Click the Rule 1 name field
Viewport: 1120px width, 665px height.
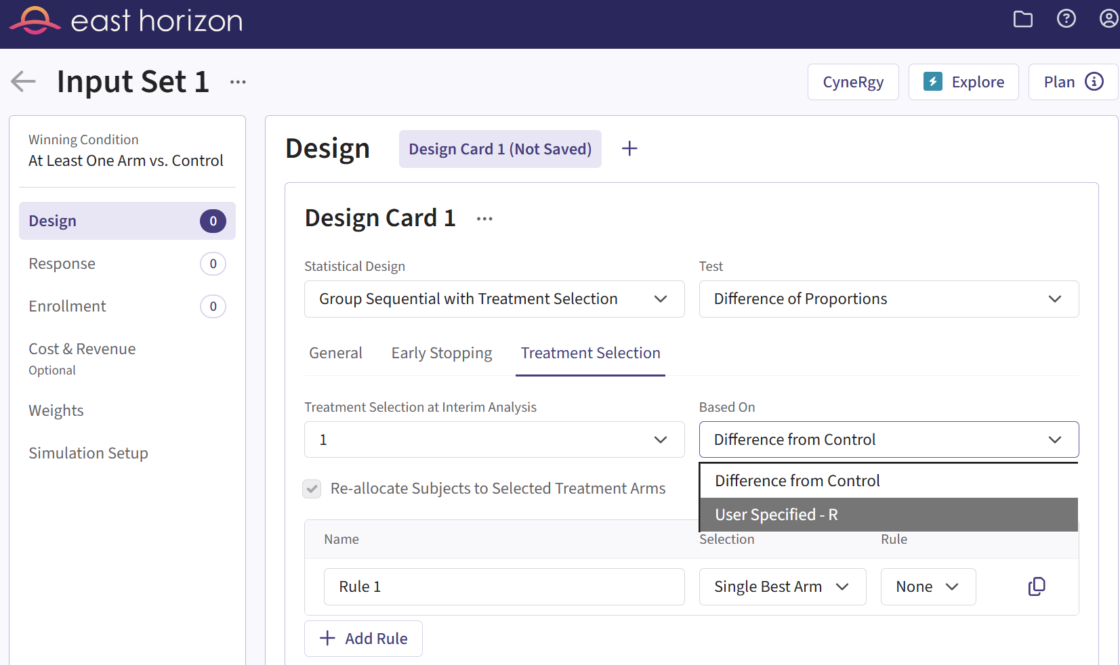tap(503, 586)
